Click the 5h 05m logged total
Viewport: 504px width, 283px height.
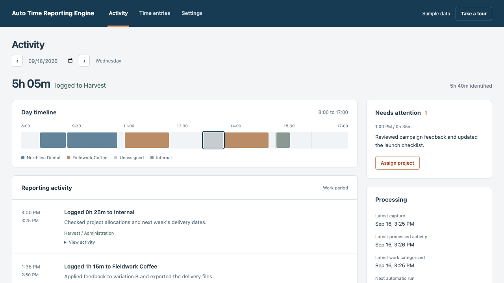tap(31, 84)
